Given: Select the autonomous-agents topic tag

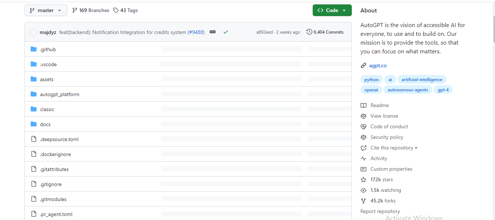Looking at the screenshot, I should (408, 90).
